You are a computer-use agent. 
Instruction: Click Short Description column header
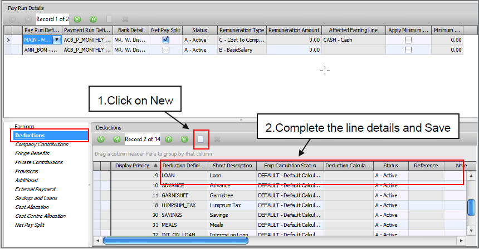[232, 166]
